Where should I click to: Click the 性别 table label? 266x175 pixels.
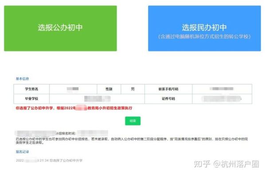109,89
